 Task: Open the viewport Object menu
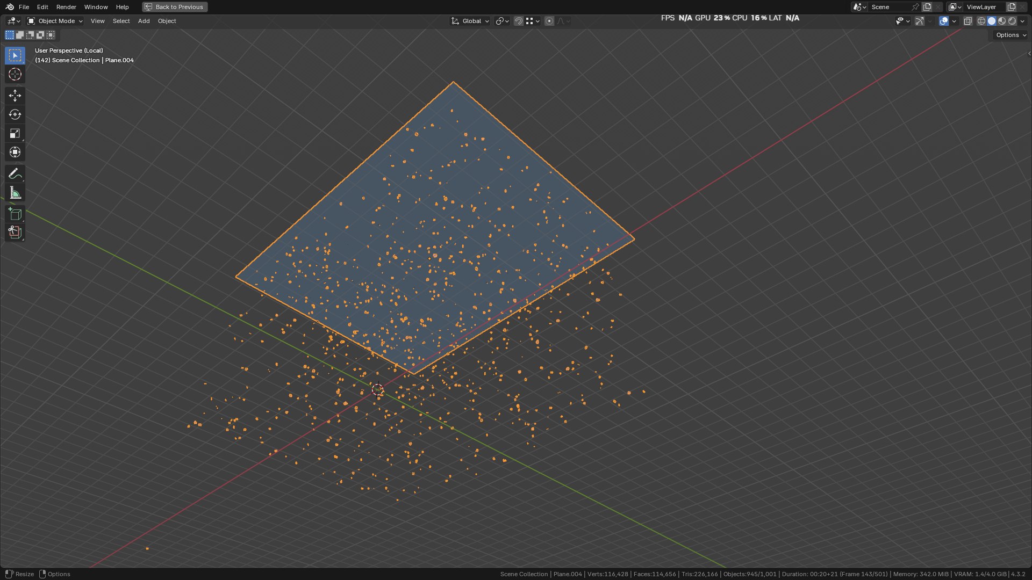coord(167,21)
